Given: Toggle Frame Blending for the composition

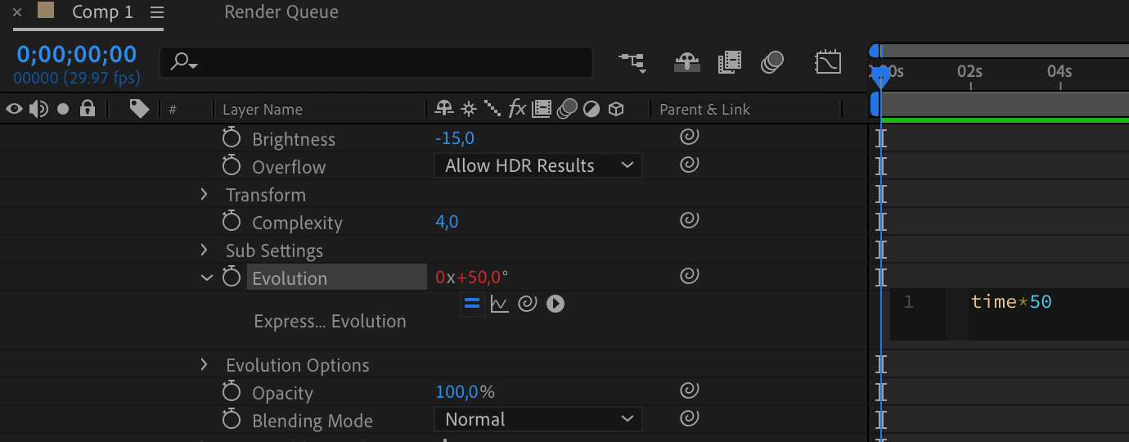Looking at the screenshot, I should click(729, 62).
